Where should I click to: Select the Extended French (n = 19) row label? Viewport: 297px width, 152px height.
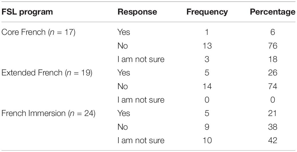pyautogui.click(x=47, y=73)
